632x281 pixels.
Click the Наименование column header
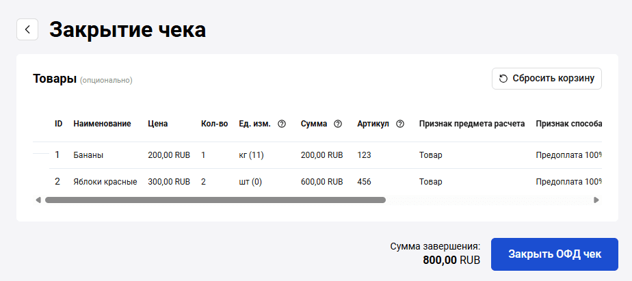102,124
